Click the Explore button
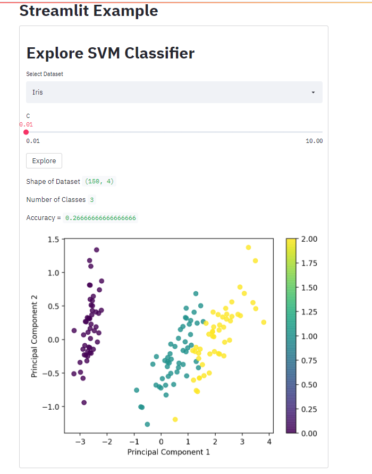This screenshot has width=372, height=474. (x=44, y=160)
